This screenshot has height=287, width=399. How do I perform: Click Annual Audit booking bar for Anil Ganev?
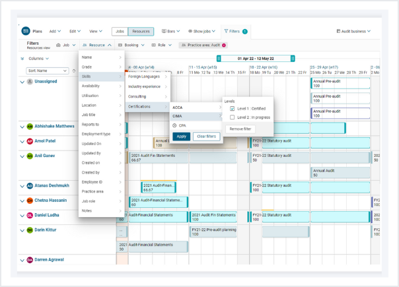(x=340, y=173)
